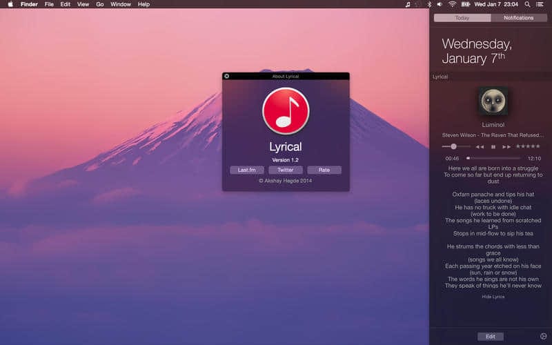Click the lyric 'They speak of things he'll never know'
The height and width of the screenshot is (345, 552).
tap(493, 286)
